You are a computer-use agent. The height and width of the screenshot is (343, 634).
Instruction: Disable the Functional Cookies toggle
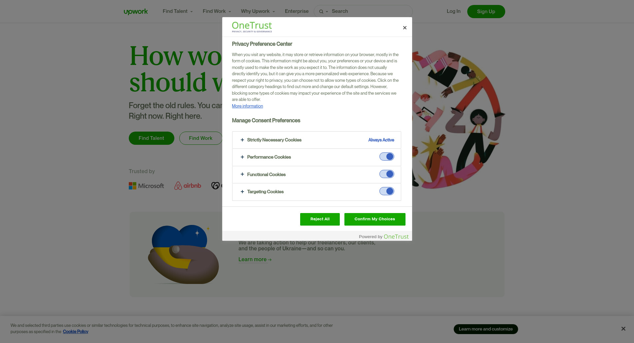coord(387,174)
